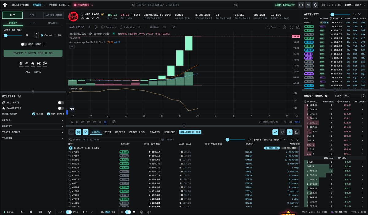Expand the Rarity filter

[x=33, y=126]
